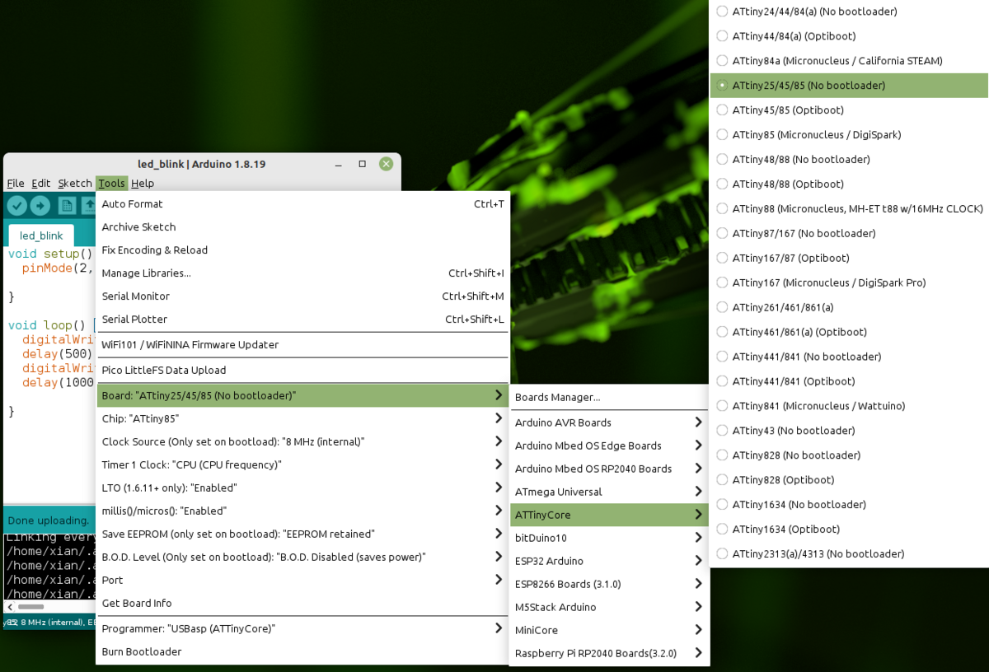Expand Arduino Mbed OS RP2040 Boards
The height and width of the screenshot is (672, 989).
(609, 469)
